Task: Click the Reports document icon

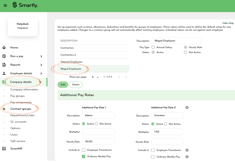Action: tap(3, 64)
